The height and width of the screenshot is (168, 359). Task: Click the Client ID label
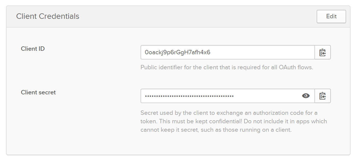33,49
